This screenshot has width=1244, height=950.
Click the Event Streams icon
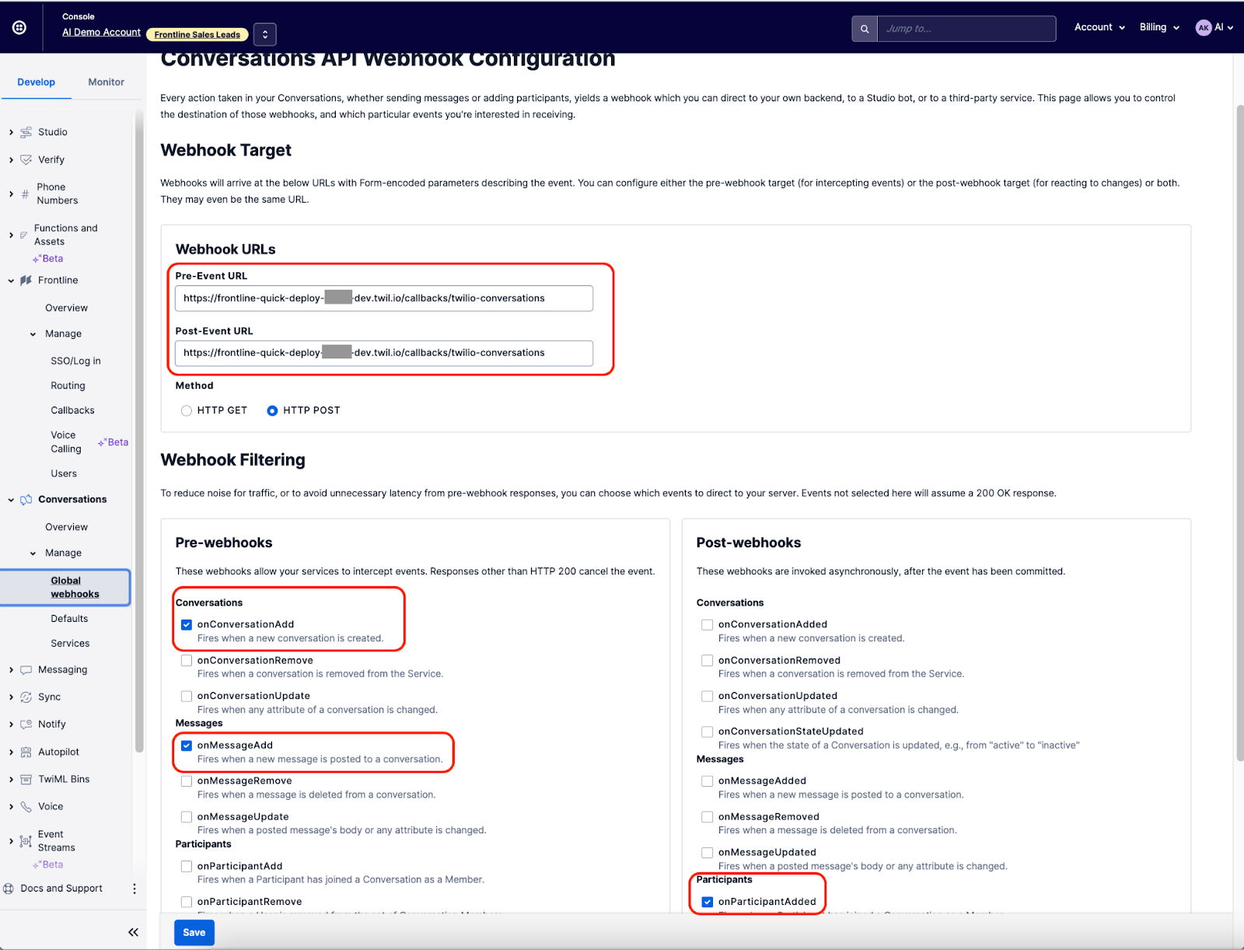26,841
